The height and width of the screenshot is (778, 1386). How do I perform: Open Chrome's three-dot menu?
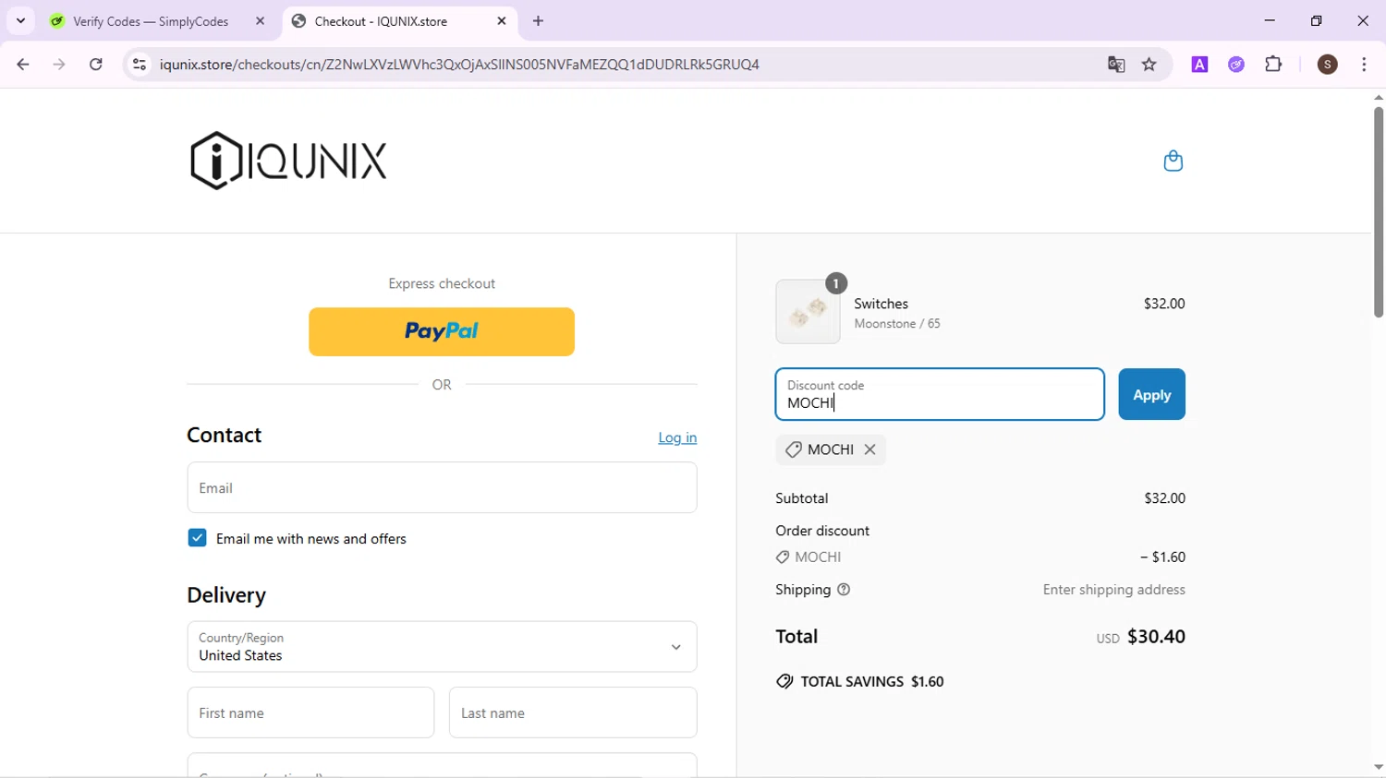click(1364, 65)
